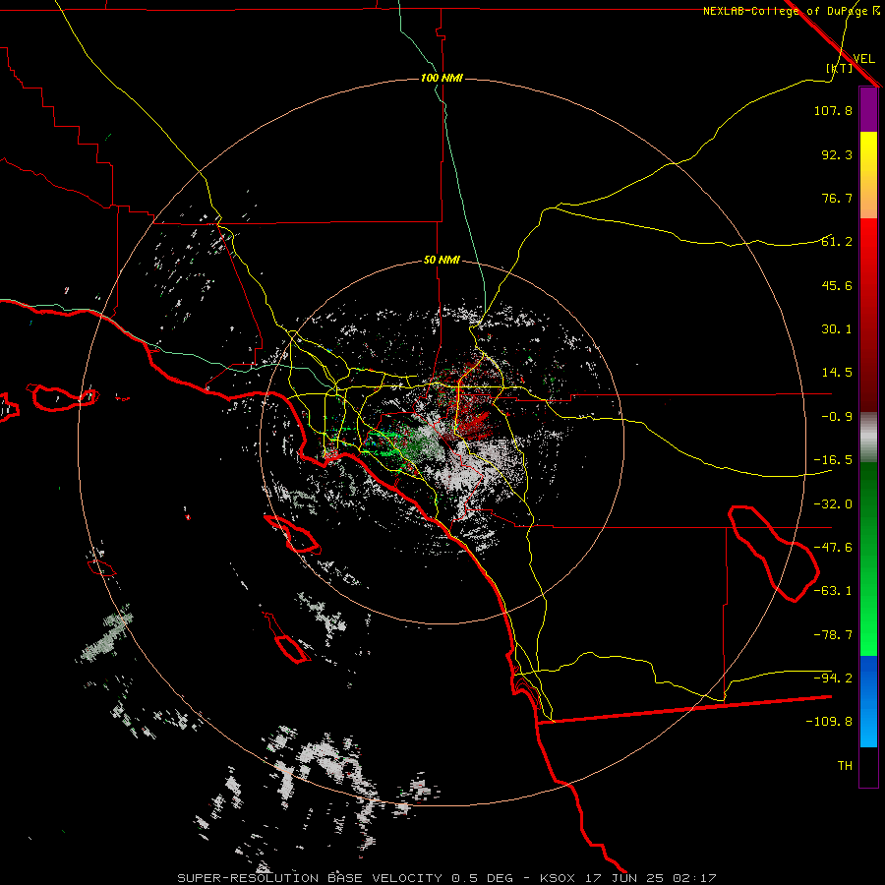Click the yellow-orange segment of velocity color bar
Viewport: 885px width, 885px height.
click(x=868, y=175)
